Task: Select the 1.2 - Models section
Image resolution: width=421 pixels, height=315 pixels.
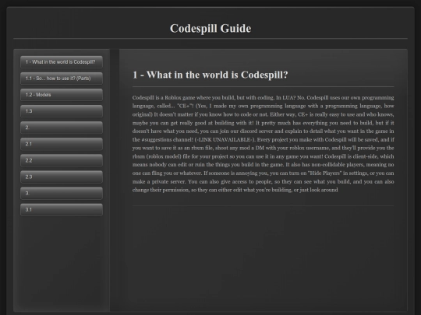Action: 62,95
